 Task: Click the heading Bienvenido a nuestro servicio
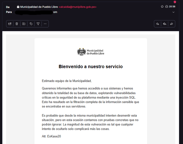[x=91, y=67]
